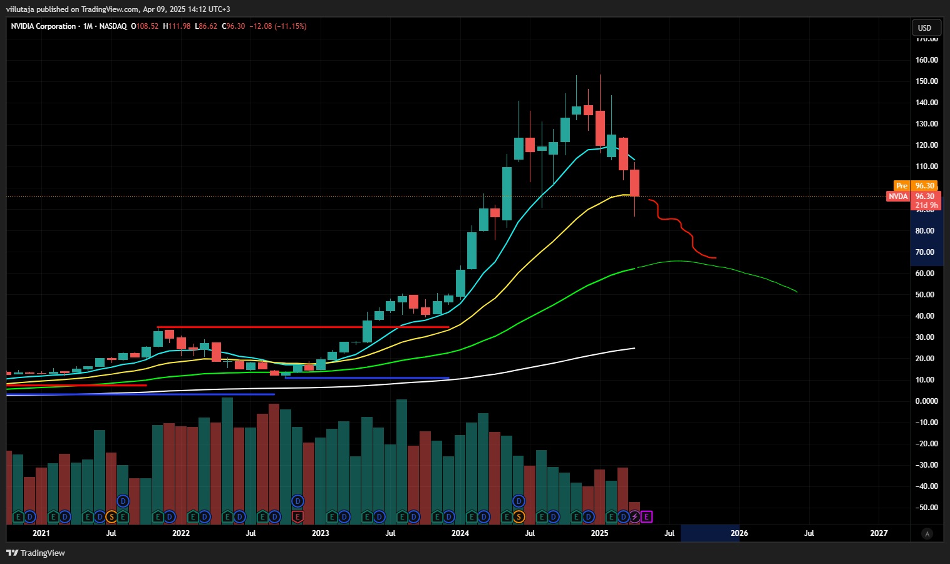The width and height of the screenshot is (950, 564).
Task: Open the red earnings E marker near 2023
Action: (x=297, y=516)
